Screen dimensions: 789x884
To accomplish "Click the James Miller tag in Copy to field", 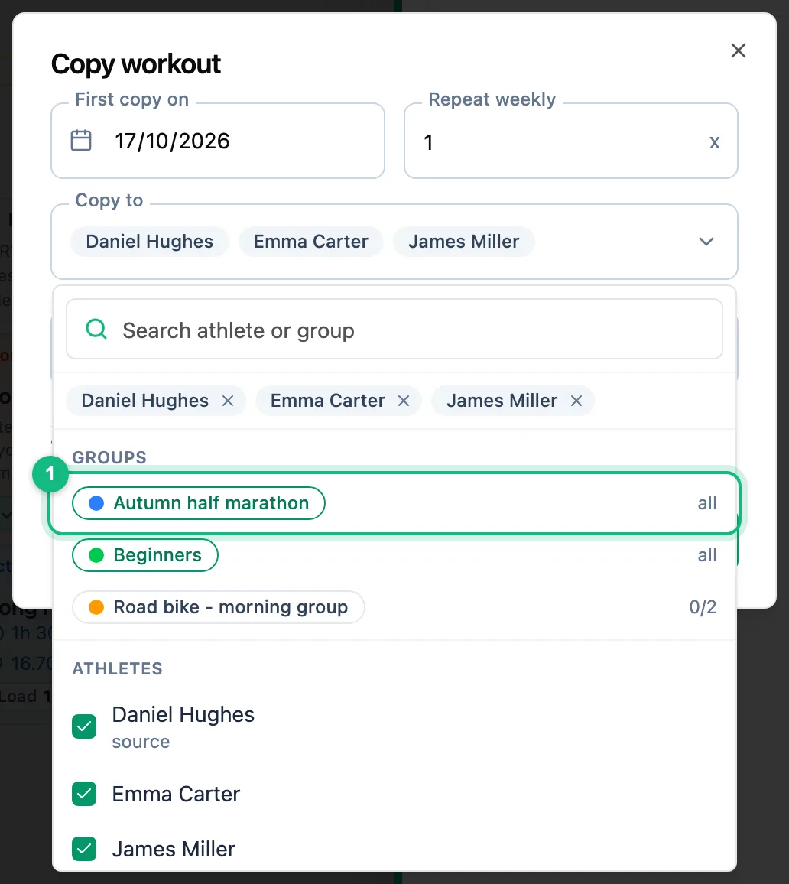I will [464, 242].
